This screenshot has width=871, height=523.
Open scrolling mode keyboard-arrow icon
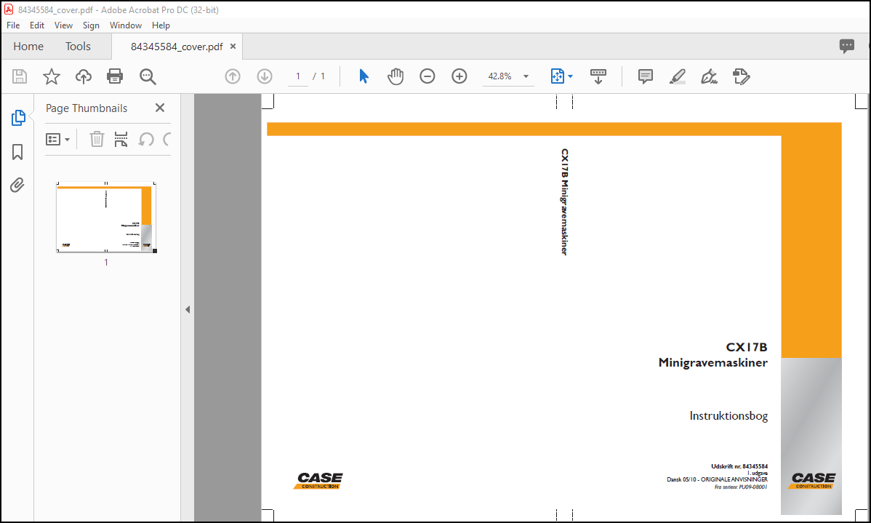click(598, 76)
